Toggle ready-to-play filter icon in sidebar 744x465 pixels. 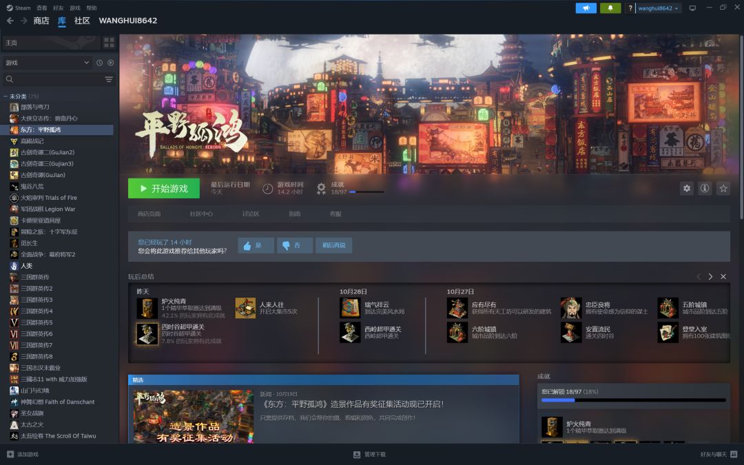tap(110, 63)
